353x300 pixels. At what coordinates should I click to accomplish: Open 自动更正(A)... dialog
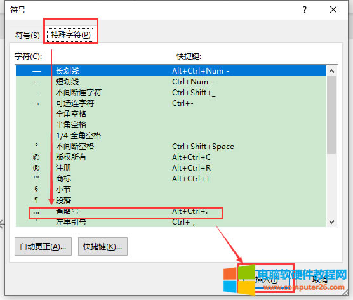pyautogui.click(x=43, y=247)
